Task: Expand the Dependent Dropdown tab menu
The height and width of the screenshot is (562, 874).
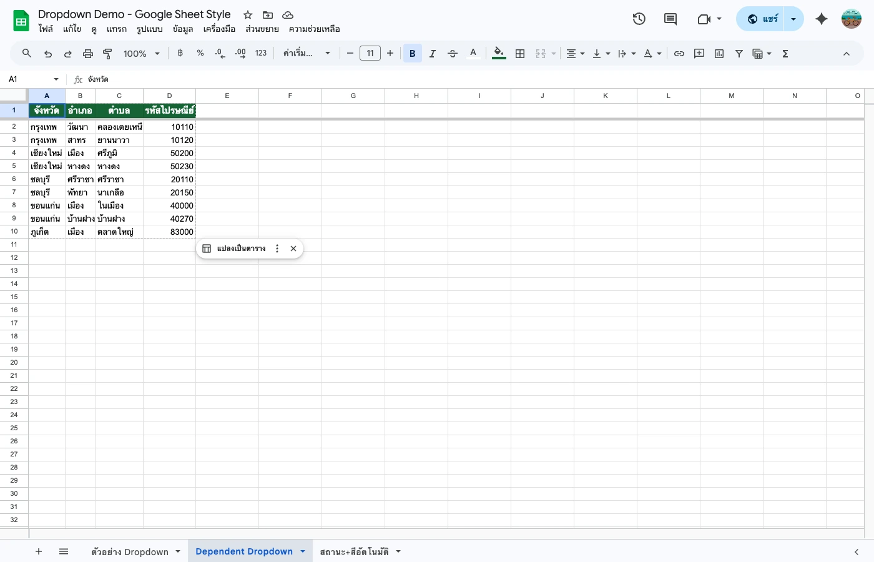Action: 303,551
